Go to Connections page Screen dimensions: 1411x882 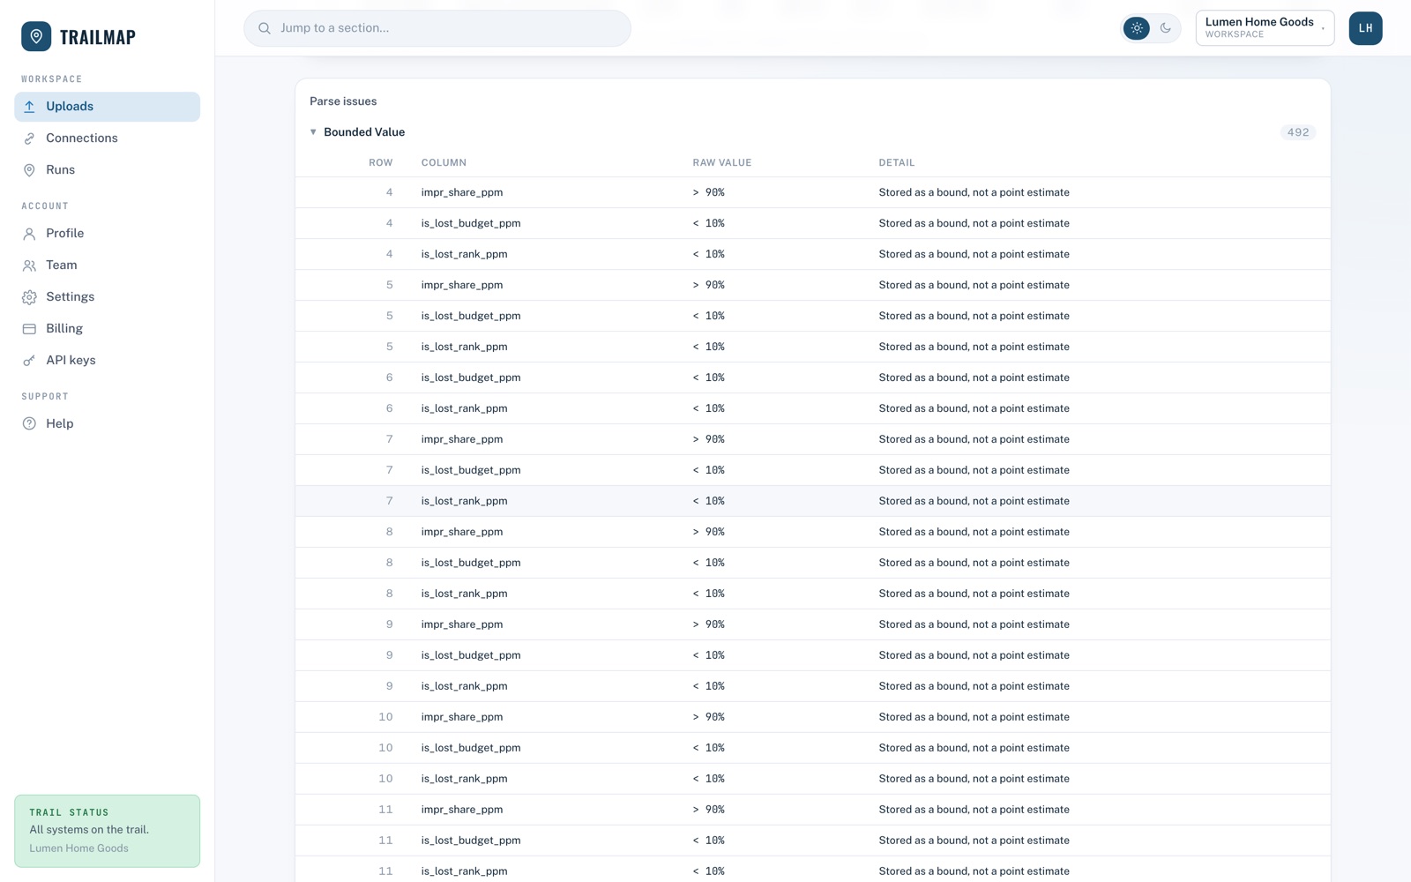[x=107, y=138]
